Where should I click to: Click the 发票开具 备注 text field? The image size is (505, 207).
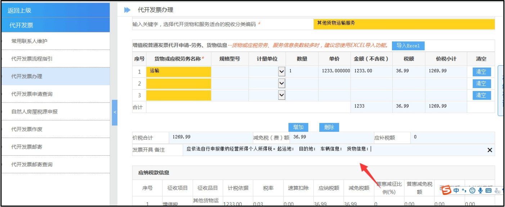331,149
